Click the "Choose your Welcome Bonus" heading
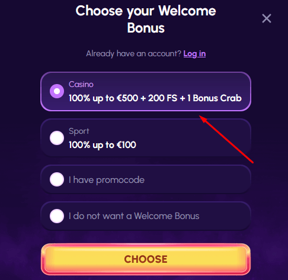This screenshot has width=288, height=280. coord(146,19)
